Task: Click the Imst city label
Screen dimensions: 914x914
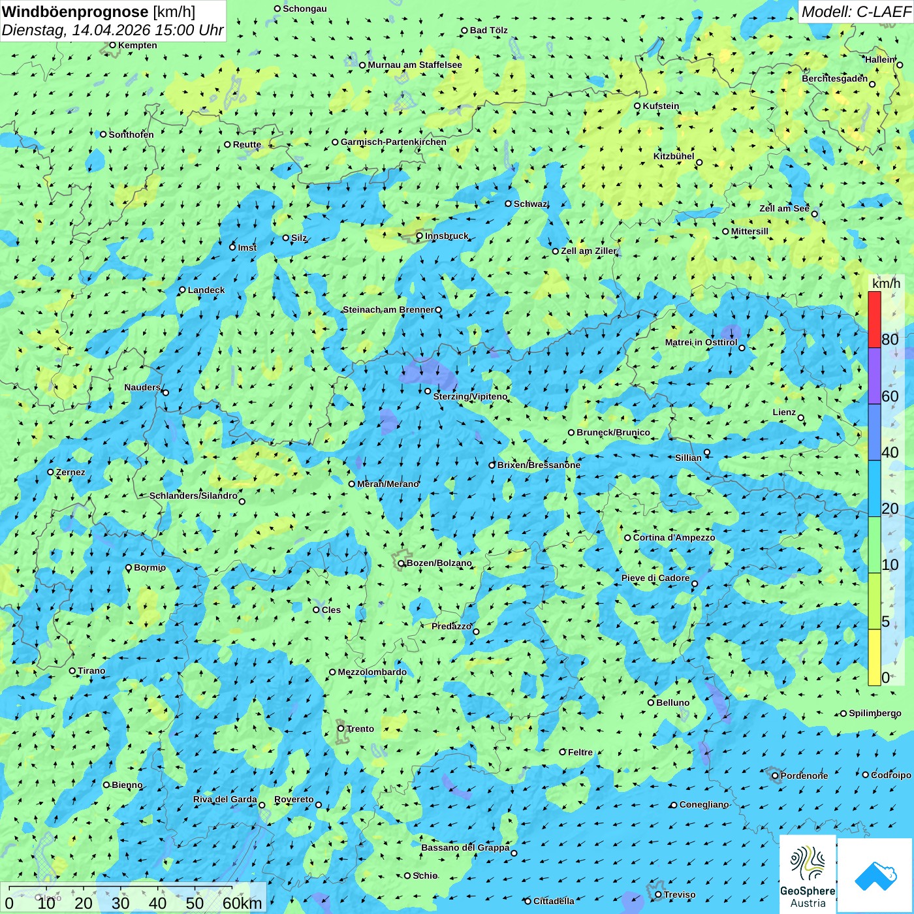Action: click(247, 247)
